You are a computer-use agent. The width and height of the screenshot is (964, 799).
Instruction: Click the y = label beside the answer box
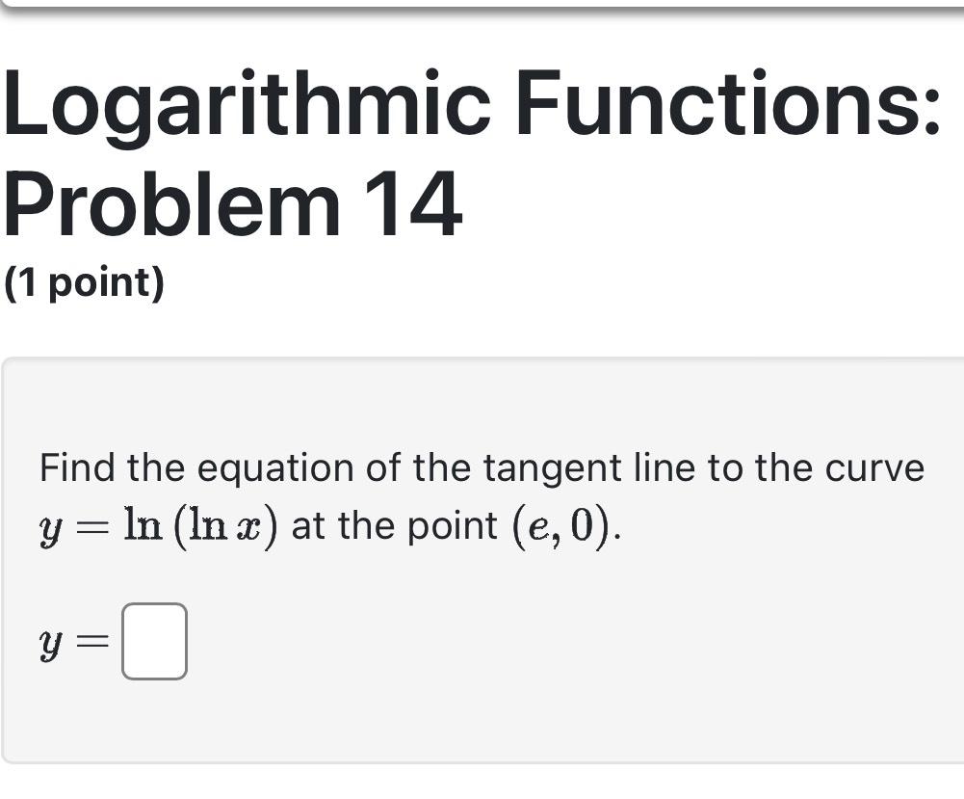(x=72, y=640)
